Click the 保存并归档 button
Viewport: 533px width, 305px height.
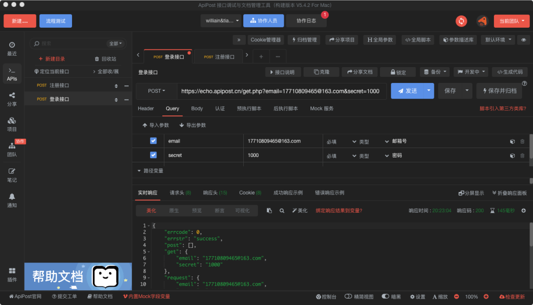[x=499, y=91]
